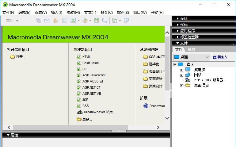Expand the 桌面项目 folder node
Screen dimensions: 236x153
(181, 86)
